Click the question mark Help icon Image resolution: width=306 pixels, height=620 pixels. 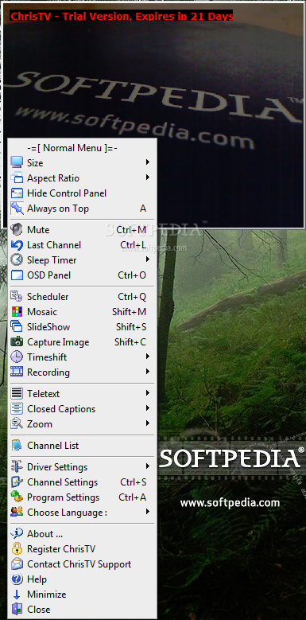pyautogui.click(x=17, y=579)
